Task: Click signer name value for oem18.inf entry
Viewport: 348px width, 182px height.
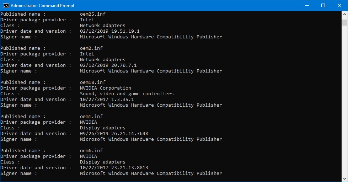Action: pos(151,105)
